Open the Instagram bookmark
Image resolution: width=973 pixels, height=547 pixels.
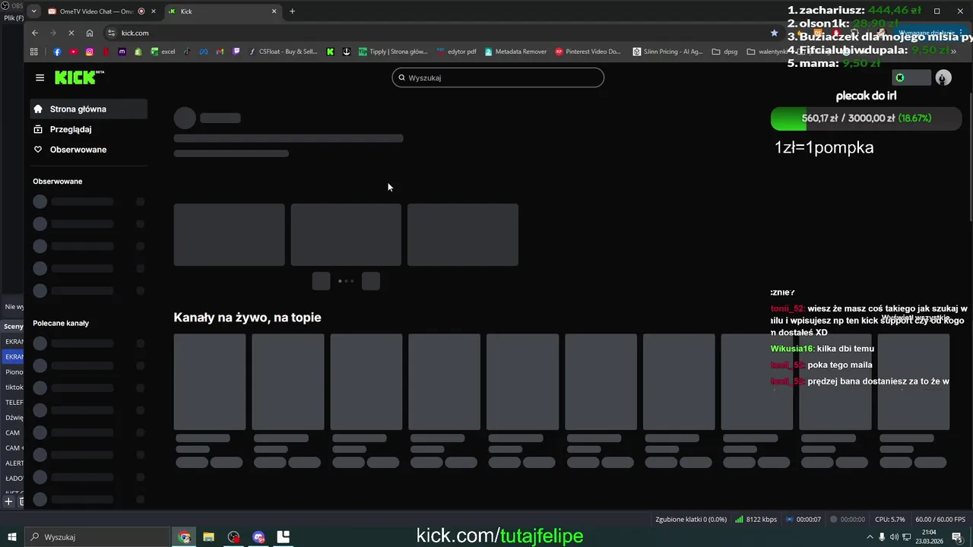[x=90, y=52]
